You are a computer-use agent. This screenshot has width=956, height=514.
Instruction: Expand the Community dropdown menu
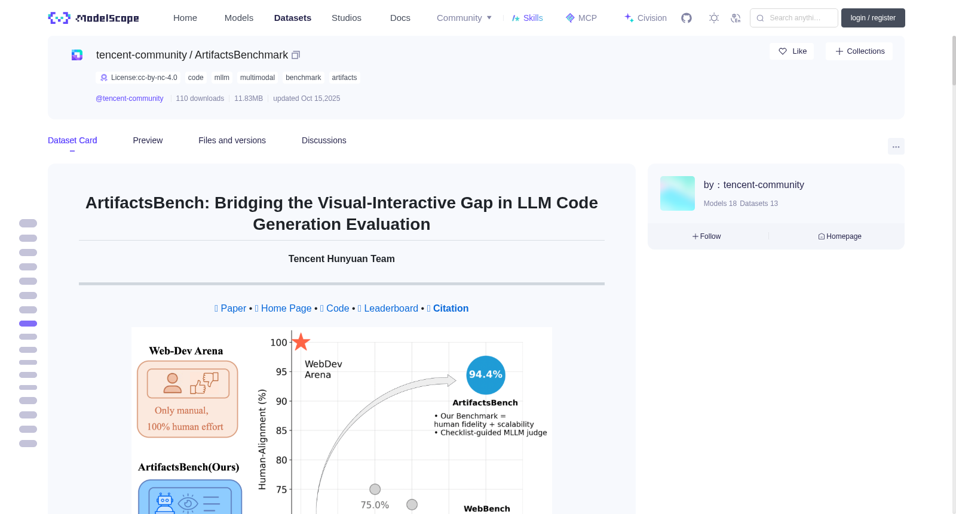[x=464, y=18]
